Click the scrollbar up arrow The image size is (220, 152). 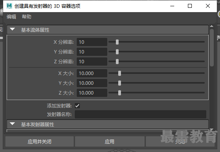point(211,26)
